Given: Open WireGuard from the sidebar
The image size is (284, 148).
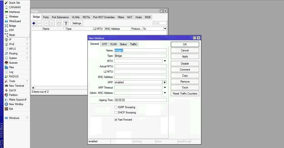Looking at the screenshot, I should tap(15, 21).
